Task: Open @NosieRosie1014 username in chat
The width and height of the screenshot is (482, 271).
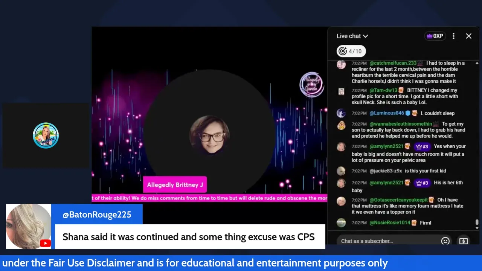Action: [x=390, y=223]
